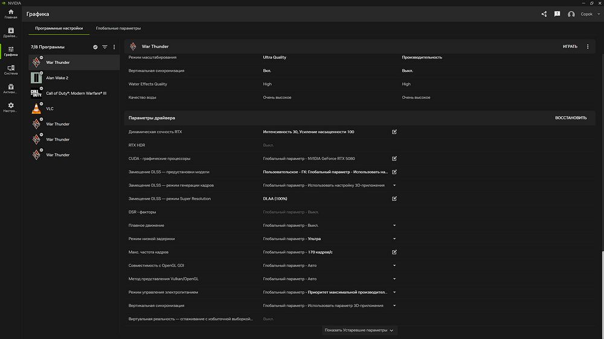Click the ВОССТАНОВИТЬ button
This screenshot has width=604, height=339.
[571, 118]
